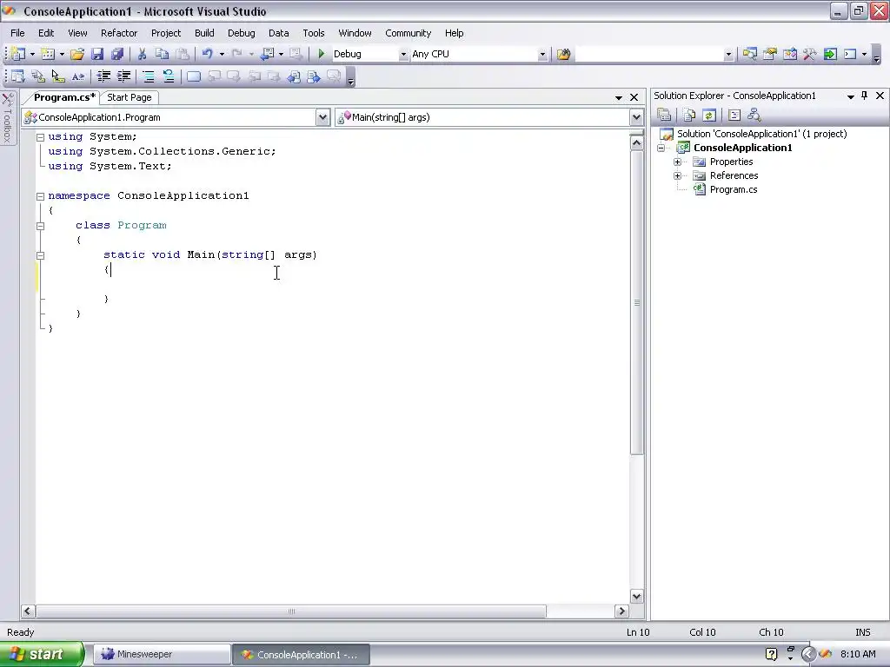890x667 pixels.
Task: Open the Properties Window toolbar icon
Action: click(770, 54)
